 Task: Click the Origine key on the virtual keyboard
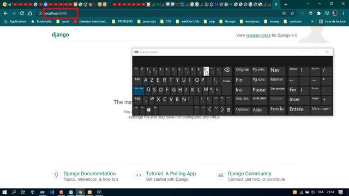242,71
